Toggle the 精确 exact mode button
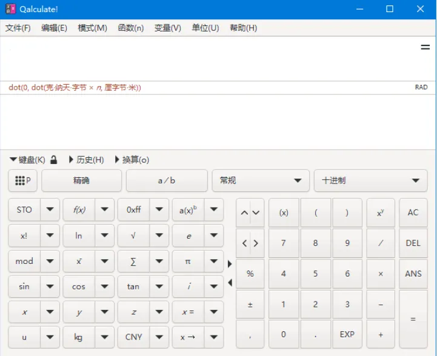The image size is (437, 356). pos(81,180)
